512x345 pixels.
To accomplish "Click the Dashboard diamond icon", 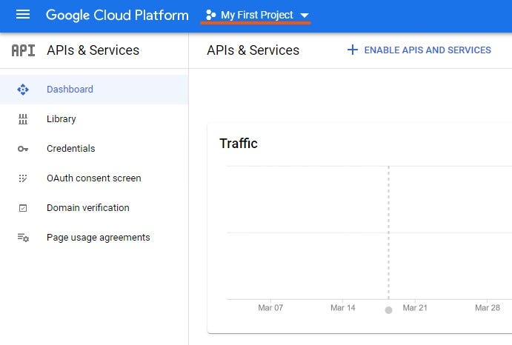I will (x=23, y=90).
